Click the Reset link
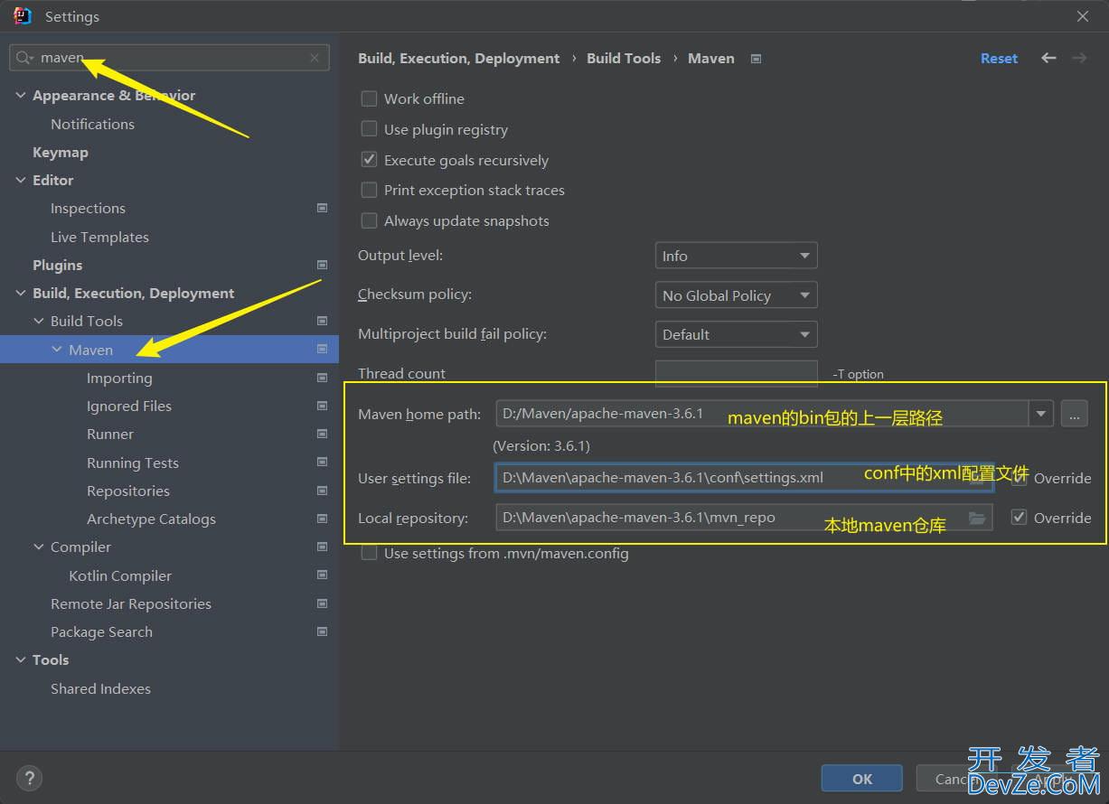This screenshot has height=804, width=1109. click(999, 58)
